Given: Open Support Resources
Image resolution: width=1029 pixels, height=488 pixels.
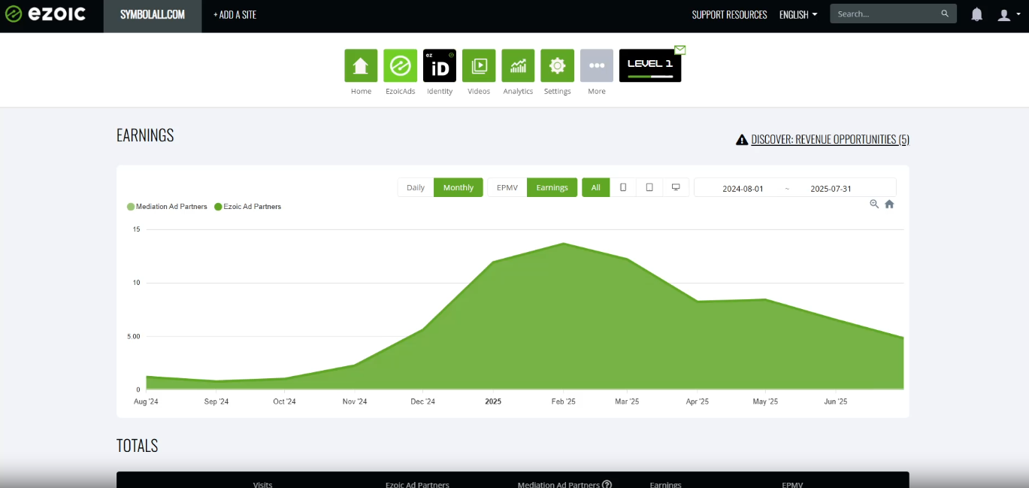Looking at the screenshot, I should [x=729, y=14].
